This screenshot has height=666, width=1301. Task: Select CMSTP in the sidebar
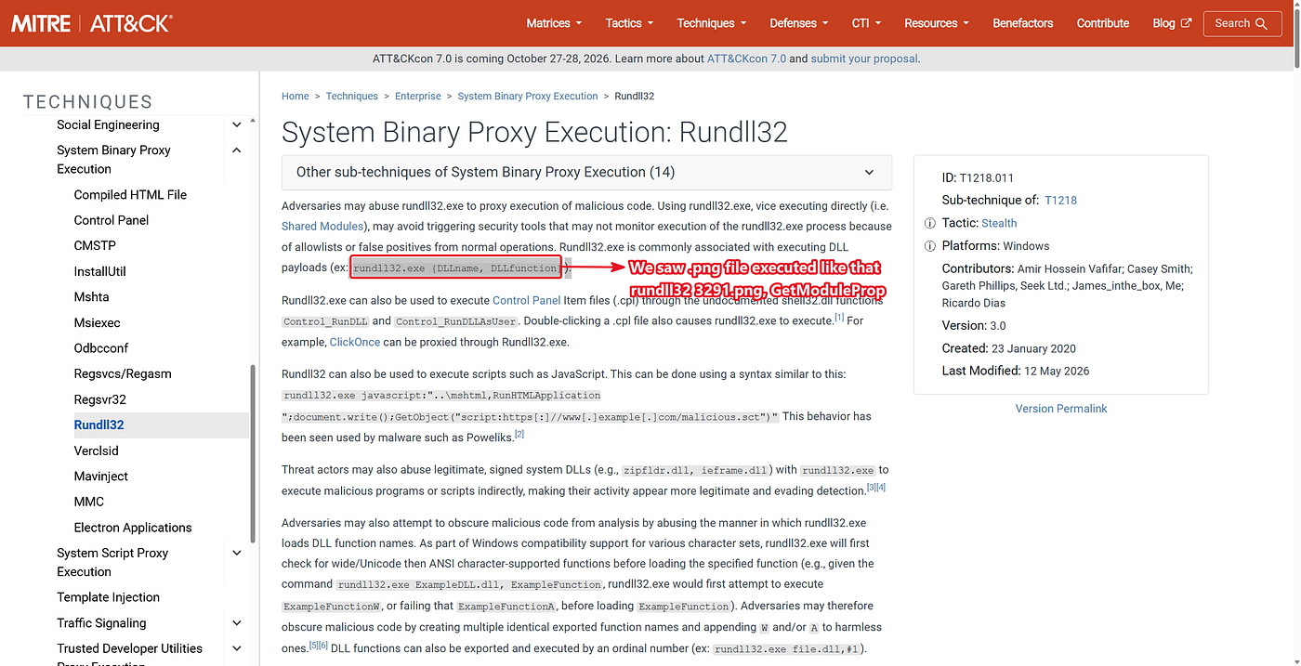pyautogui.click(x=95, y=246)
